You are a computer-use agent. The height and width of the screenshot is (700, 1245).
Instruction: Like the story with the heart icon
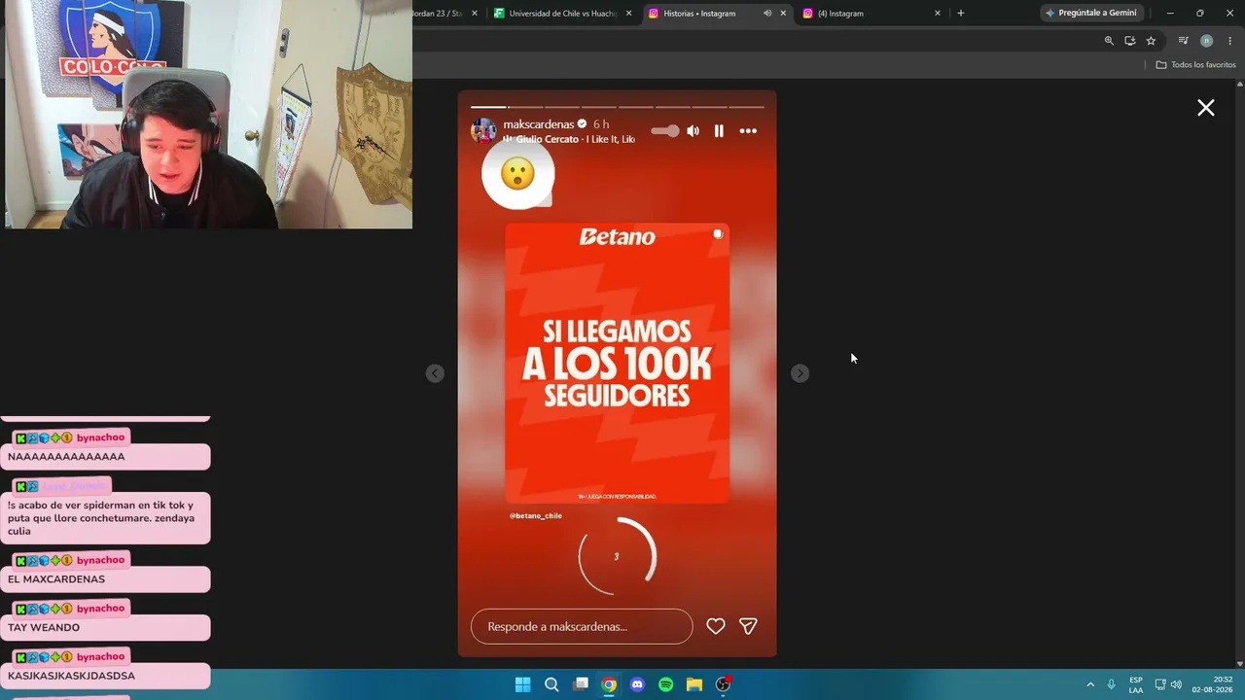pyautogui.click(x=716, y=627)
